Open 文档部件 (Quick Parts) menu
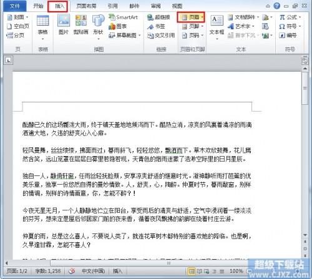Screen dimensions: 312x279 243,17
